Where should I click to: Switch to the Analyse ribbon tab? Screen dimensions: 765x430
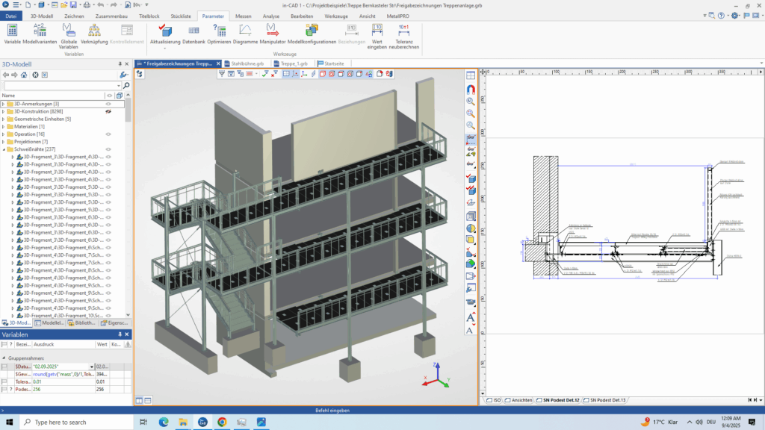(x=271, y=16)
